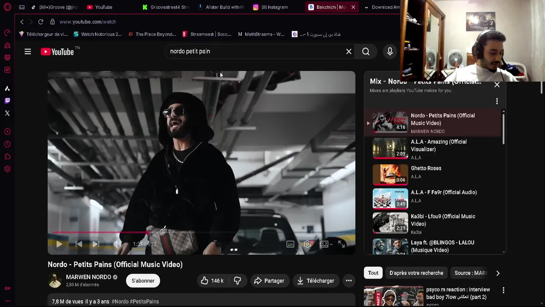Select D'après votre recherche chip
The image size is (545, 307).
coord(416,273)
